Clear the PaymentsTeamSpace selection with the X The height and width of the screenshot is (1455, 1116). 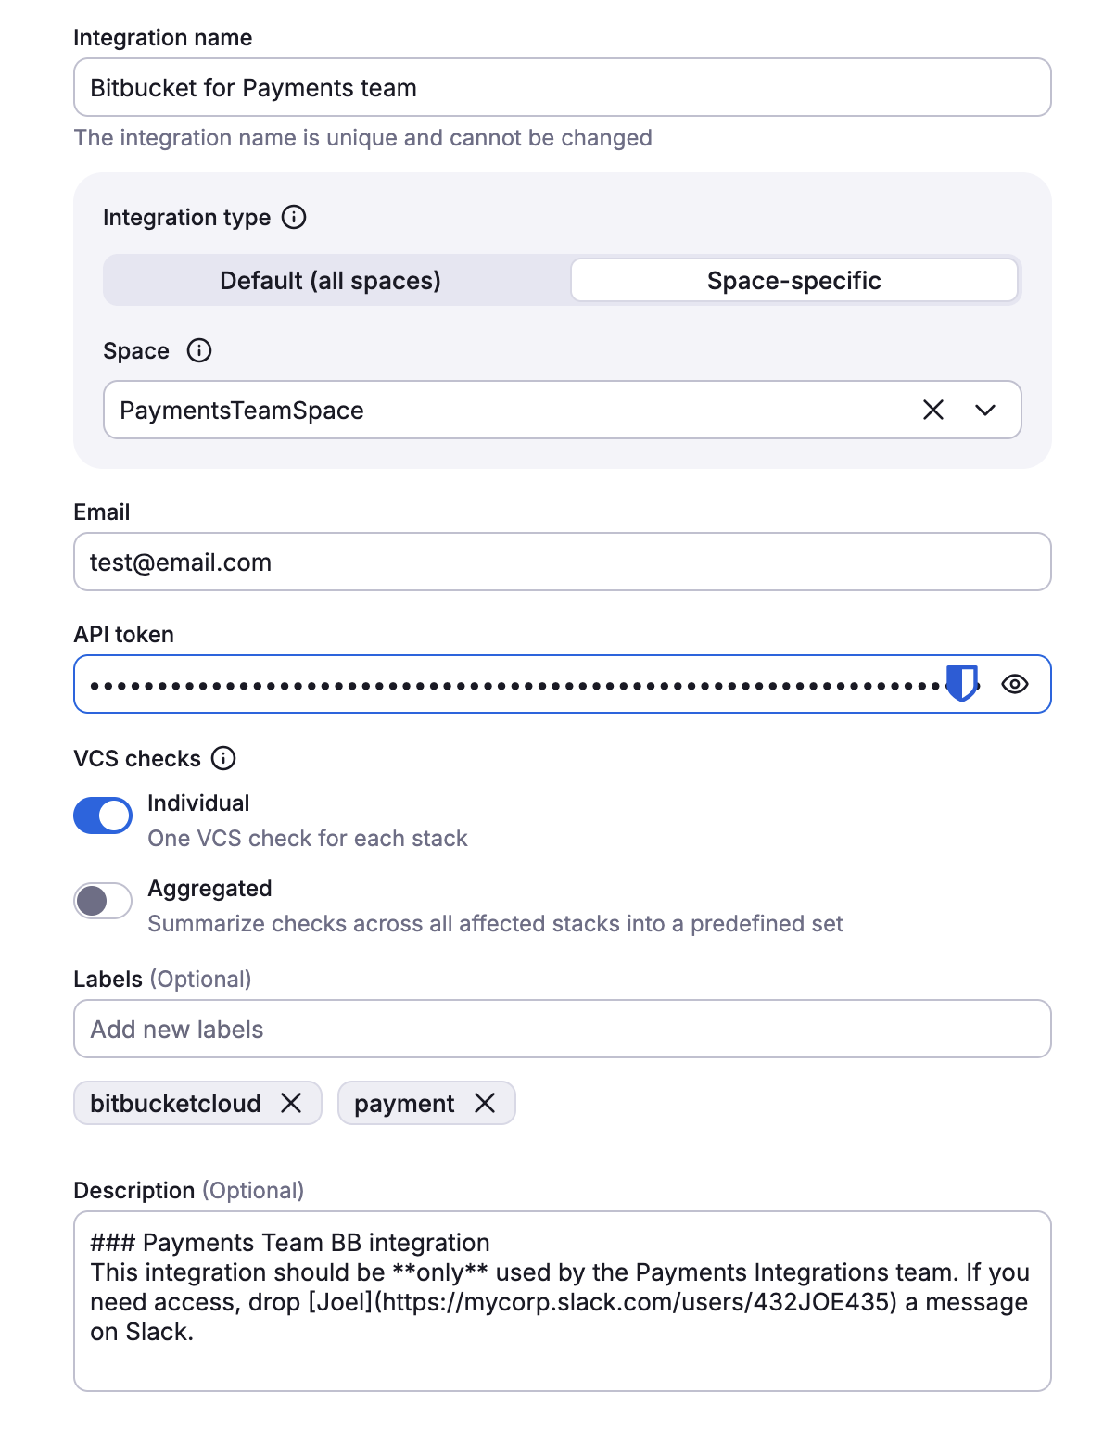click(x=934, y=410)
